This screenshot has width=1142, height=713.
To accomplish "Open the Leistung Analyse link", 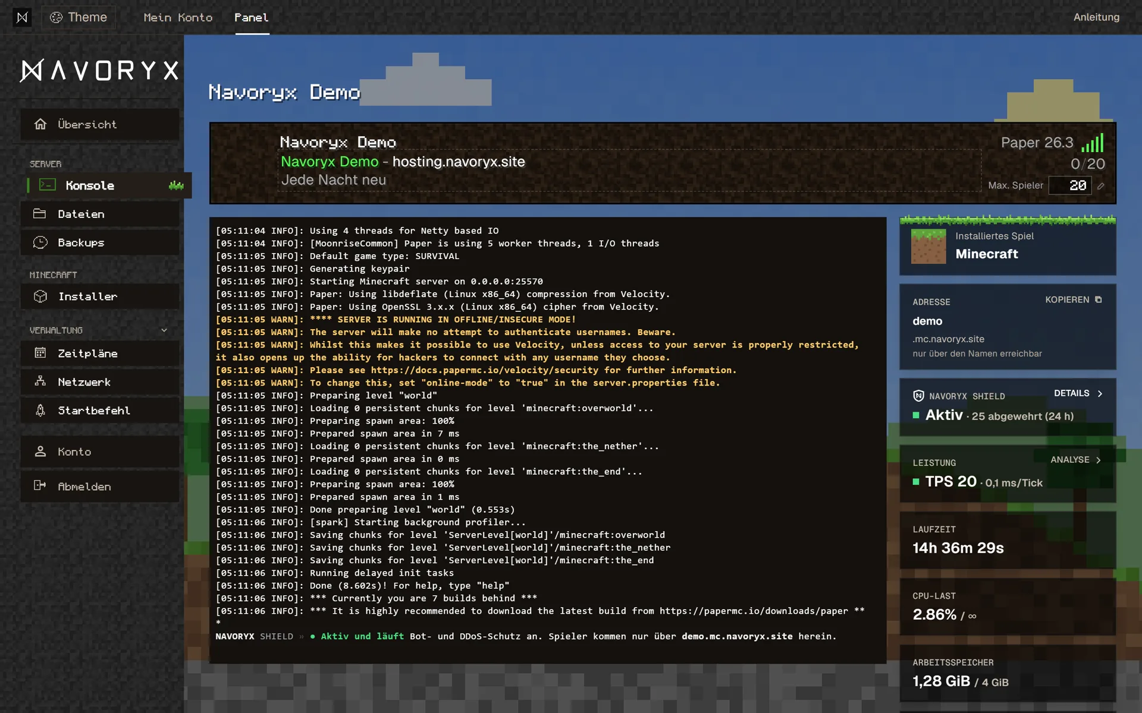I will tap(1076, 460).
